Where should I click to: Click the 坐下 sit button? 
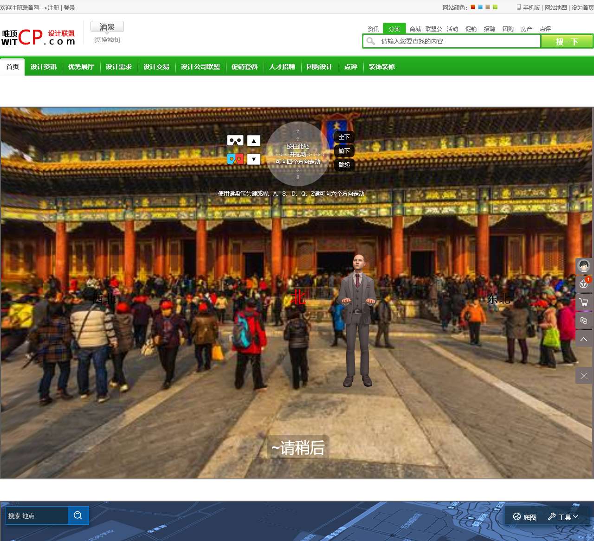tap(344, 137)
